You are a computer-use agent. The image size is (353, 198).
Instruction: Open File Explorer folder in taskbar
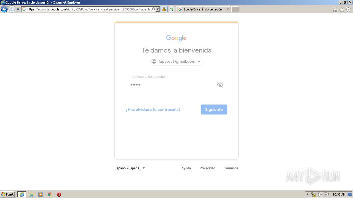(x=31, y=194)
